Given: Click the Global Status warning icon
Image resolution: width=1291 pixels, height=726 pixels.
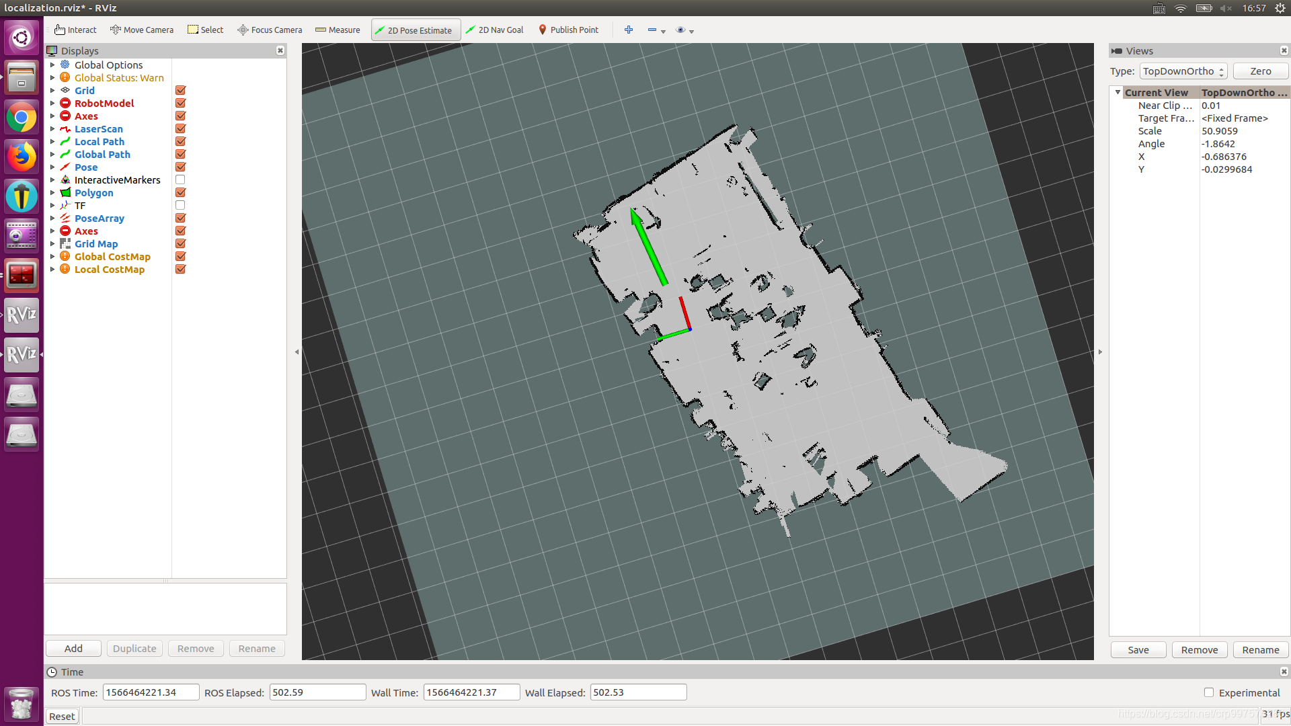Looking at the screenshot, I should point(65,77).
